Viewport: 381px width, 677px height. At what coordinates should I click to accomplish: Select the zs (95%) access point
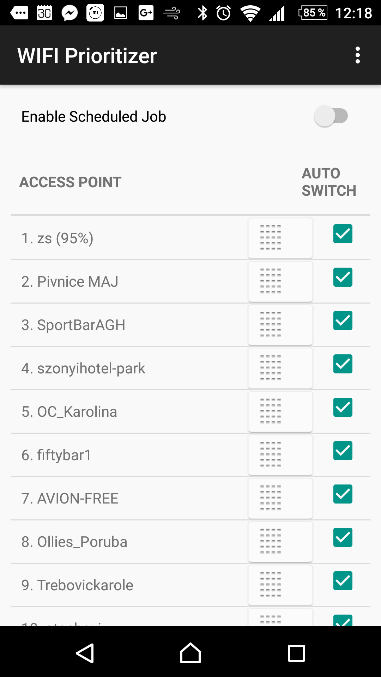pos(57,238)
